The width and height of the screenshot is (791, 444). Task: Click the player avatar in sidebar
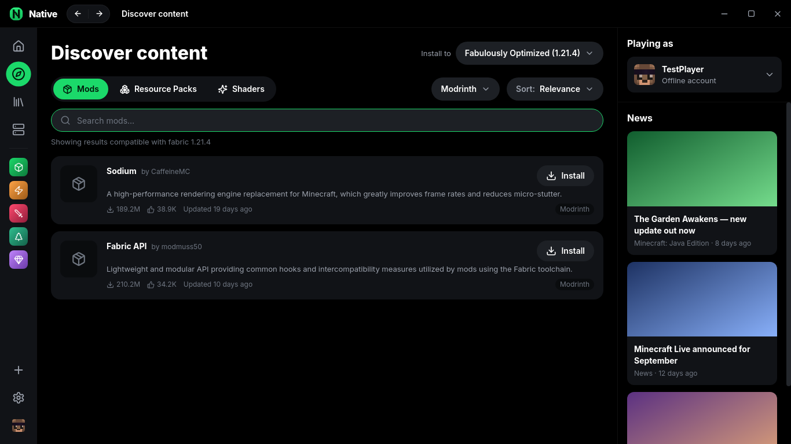pos(19,425)
